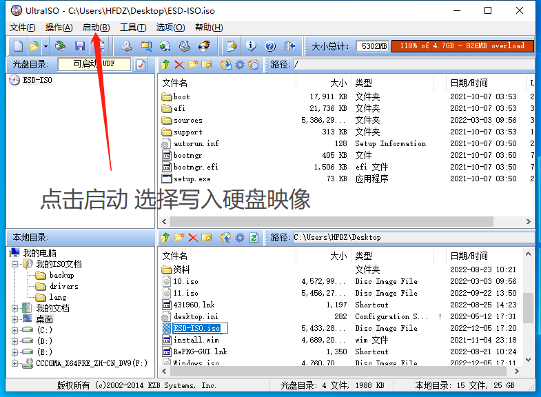541x397 pixels.
Task: Click the Open CD/DVD toolbar icon
Action: tap(61, 46)
